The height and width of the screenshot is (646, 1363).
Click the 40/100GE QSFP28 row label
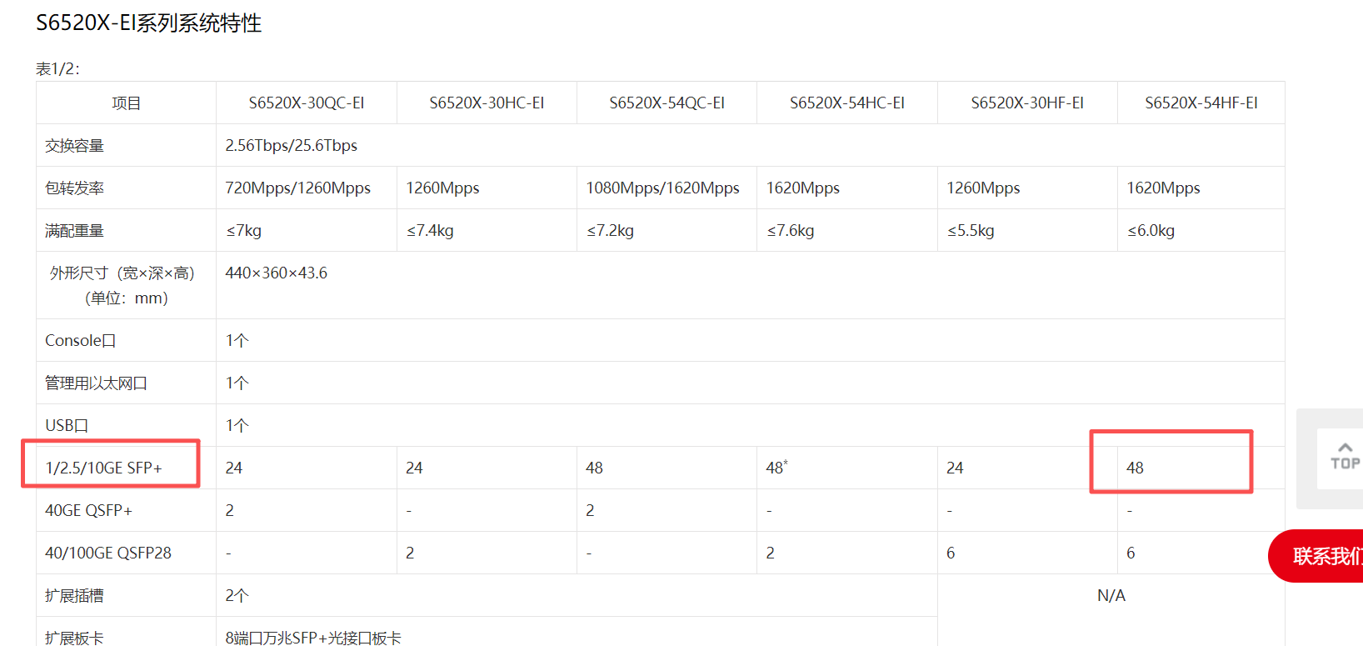(108, 553)
